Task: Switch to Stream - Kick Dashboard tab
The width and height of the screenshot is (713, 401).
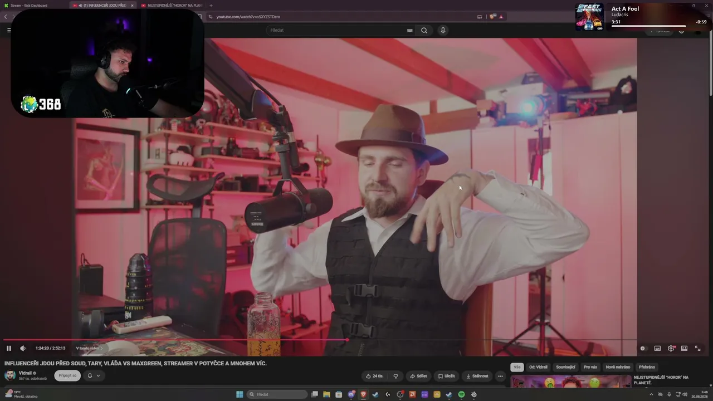Action: click(32, 6)
